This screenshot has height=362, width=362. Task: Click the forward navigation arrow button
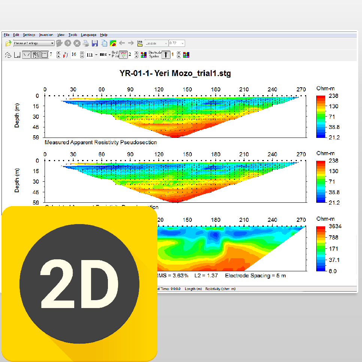[x=131, y=43]
